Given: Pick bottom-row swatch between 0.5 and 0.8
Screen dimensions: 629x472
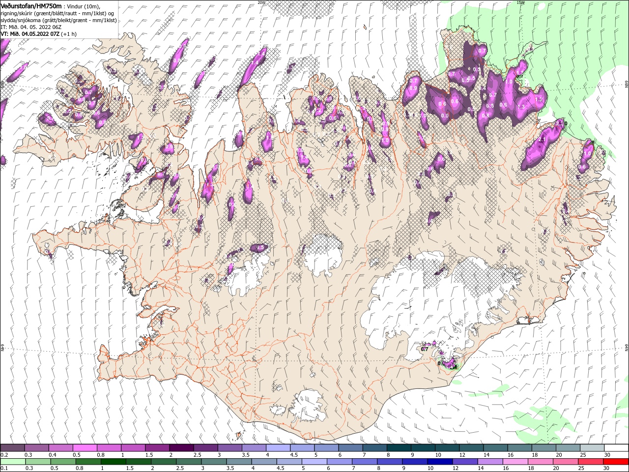Looking at the screenshot, I should point(63,462).
